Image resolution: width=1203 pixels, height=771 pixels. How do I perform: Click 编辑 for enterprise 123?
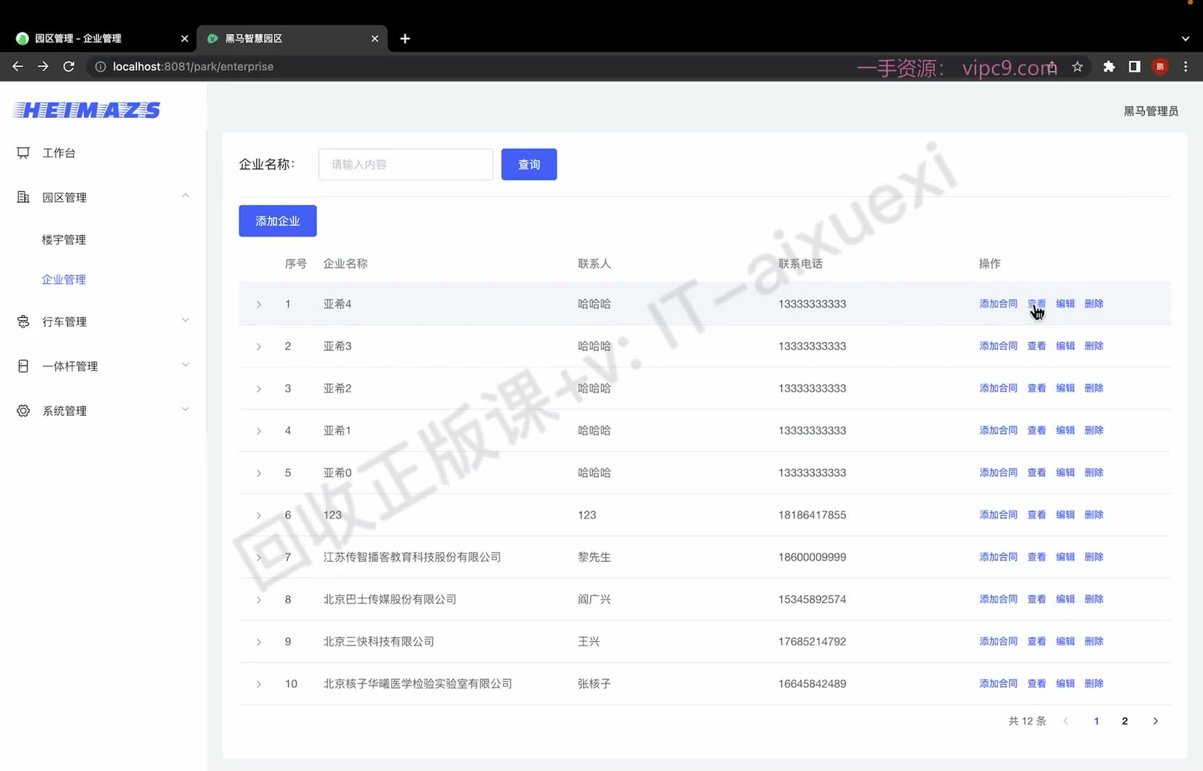coord(1066,515)
